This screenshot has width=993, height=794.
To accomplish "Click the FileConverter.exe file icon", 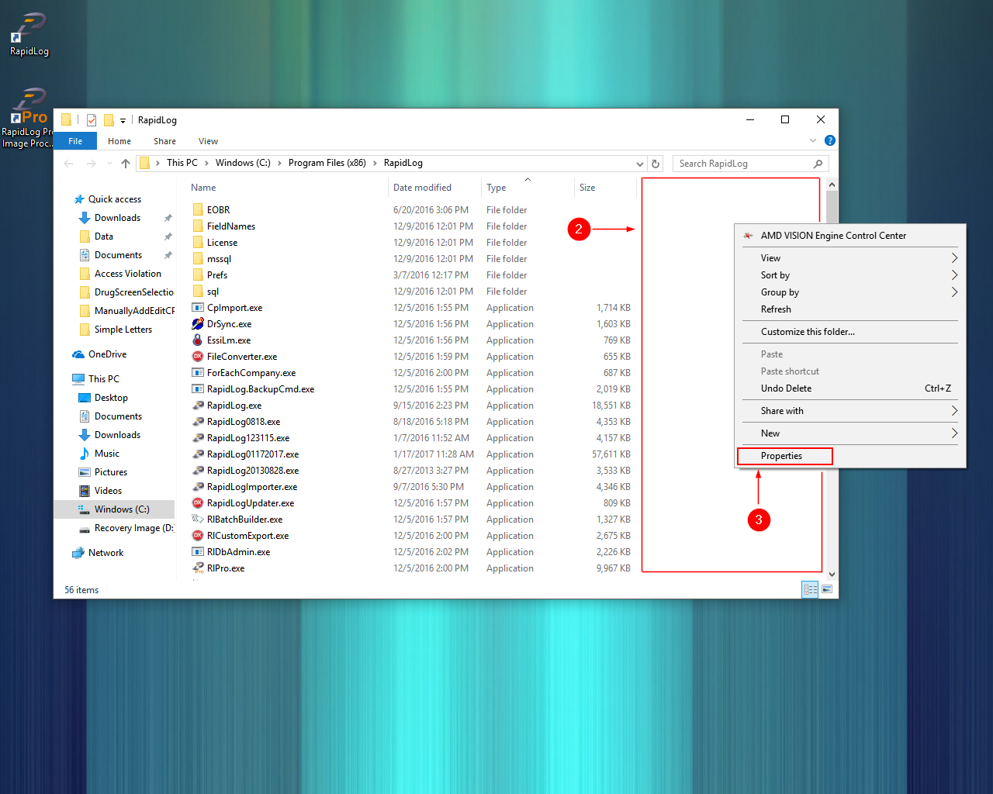I will tap(198, 357).
